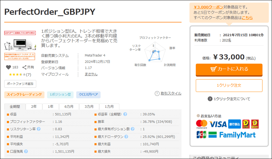The image size is (272, 159).
Task: Click the Mastercard payment logo
Action: (202, 124)
